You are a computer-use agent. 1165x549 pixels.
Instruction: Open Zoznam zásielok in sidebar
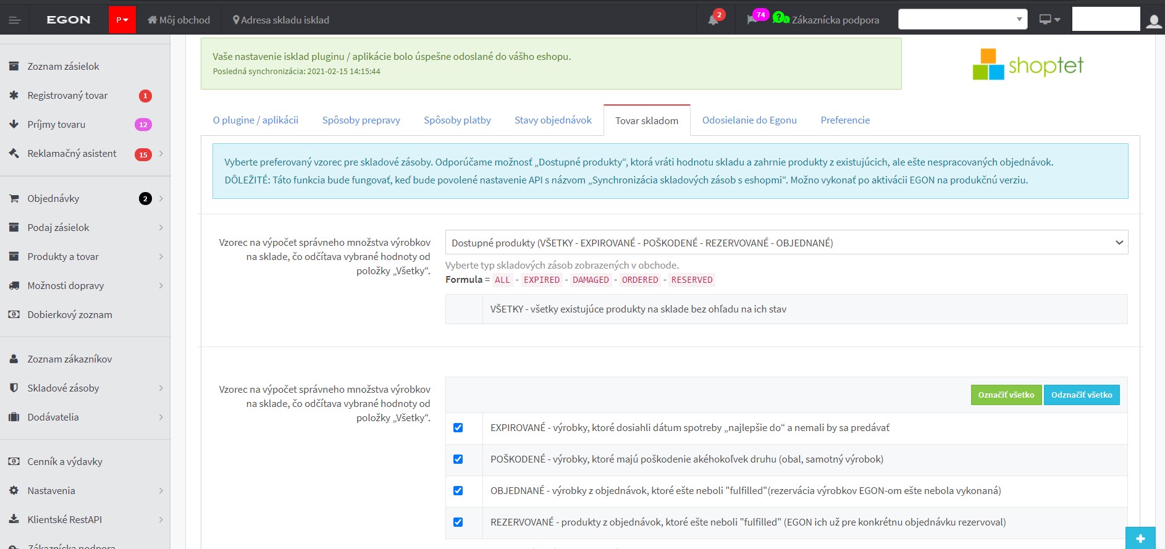[63, 66]
